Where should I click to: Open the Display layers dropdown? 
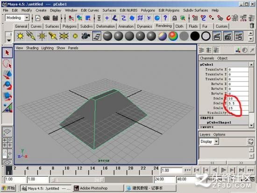tap(216, 141)
